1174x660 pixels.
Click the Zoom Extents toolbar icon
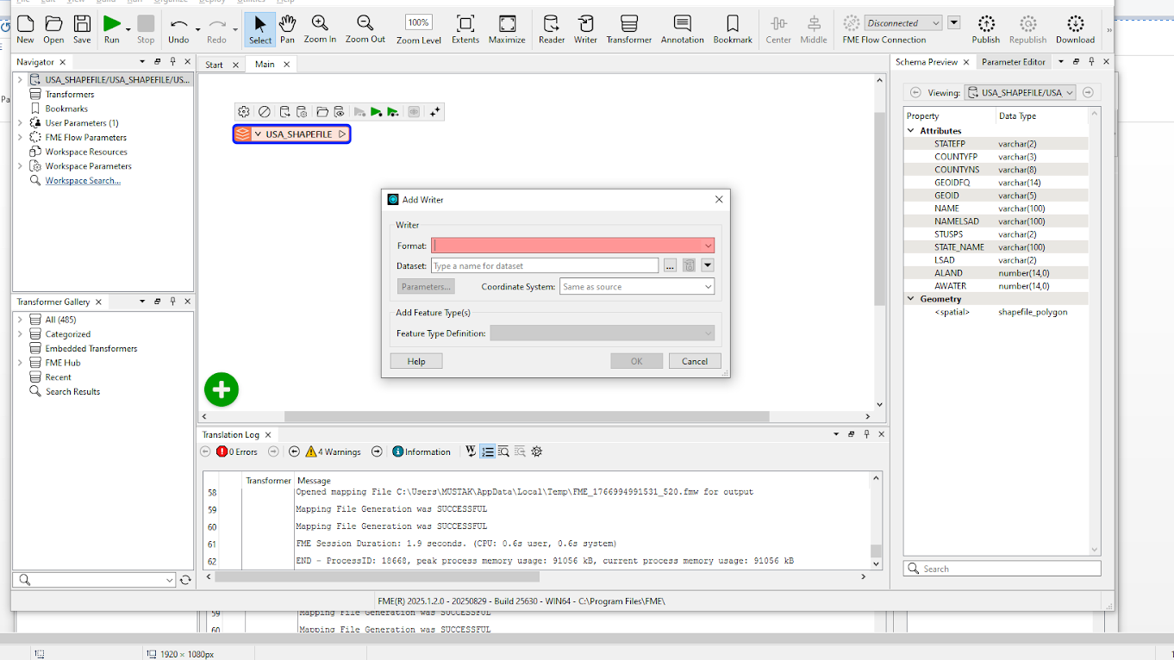(465, 28)
